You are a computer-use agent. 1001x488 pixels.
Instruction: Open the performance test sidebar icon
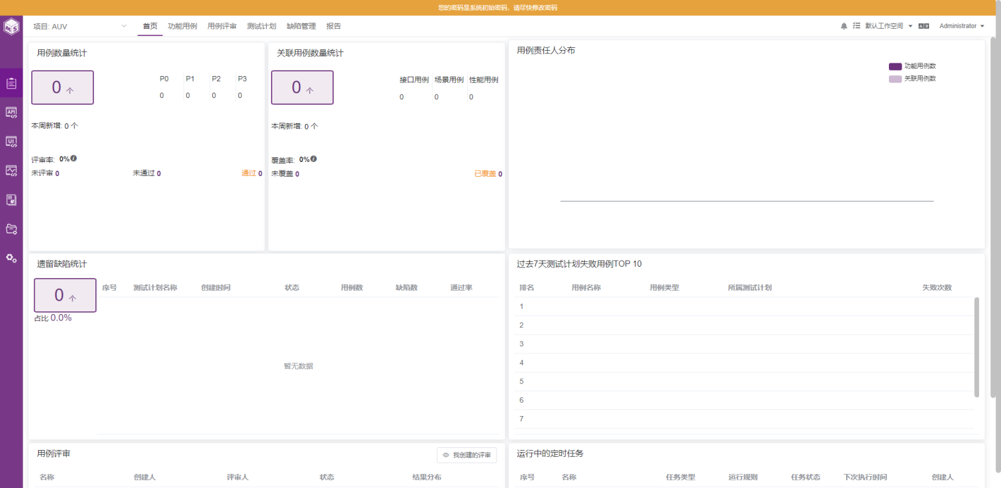[11, 170]
